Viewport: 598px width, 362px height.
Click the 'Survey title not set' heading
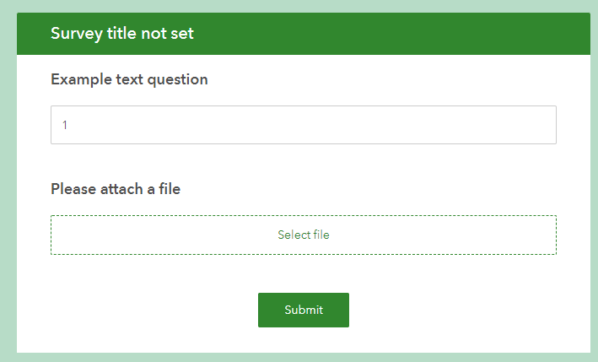coord(121,34)
